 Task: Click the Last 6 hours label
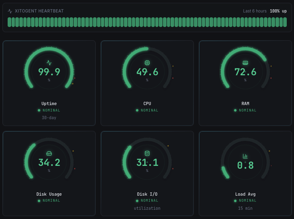click(x=255, y=11)
